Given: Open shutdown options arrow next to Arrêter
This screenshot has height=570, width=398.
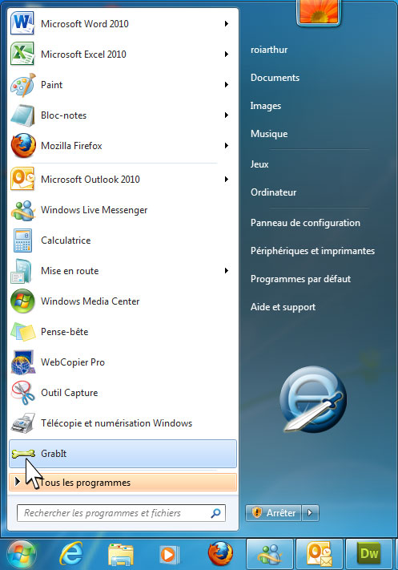Looking at the screenshot, I should [x=310, y=513].
